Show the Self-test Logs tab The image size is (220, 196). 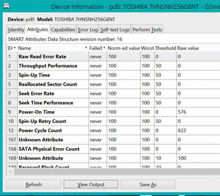pos(115,30)
